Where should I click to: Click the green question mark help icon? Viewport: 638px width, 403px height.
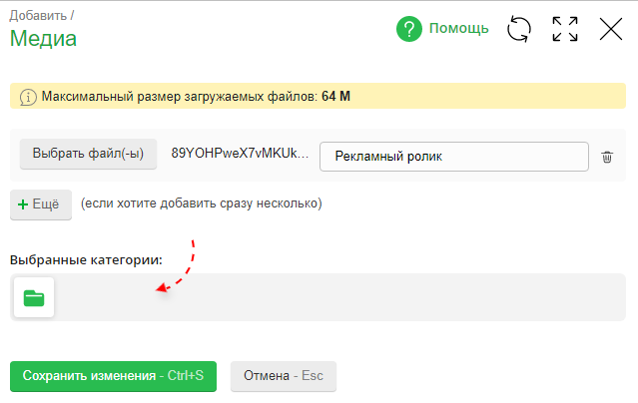[x=409, y=29]
